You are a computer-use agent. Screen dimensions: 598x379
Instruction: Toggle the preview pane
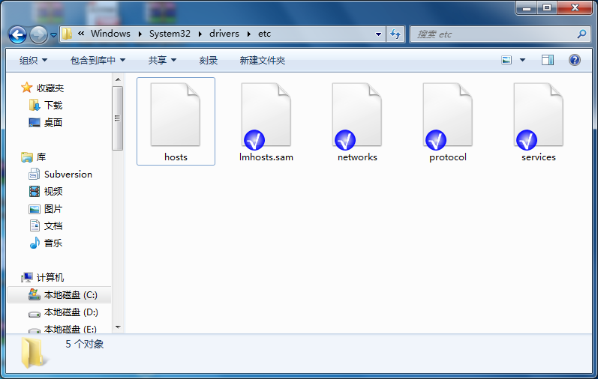pos(548,60)
